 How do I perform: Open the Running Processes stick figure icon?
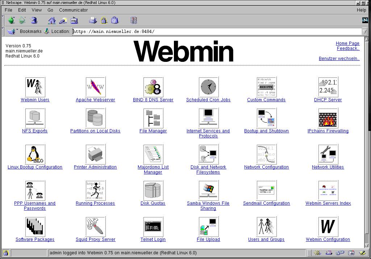click(96, 191)
